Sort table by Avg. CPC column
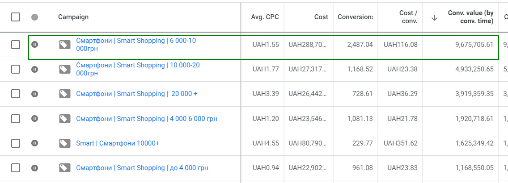The image size is (508, 183). coord(265,17)
